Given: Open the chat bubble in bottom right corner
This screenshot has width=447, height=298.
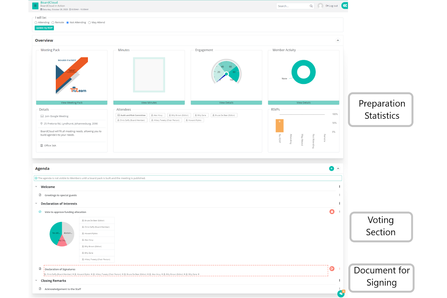Looking at the screenshot, I should click(341, 293).
